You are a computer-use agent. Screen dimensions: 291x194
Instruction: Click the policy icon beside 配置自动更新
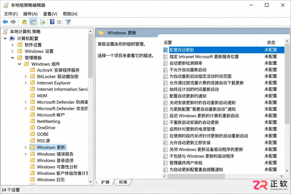(x=165, y=50)
